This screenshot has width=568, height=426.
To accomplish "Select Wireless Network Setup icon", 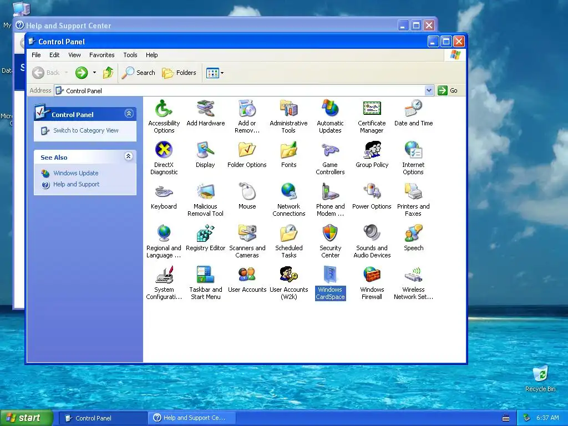I will click(413, 275).
